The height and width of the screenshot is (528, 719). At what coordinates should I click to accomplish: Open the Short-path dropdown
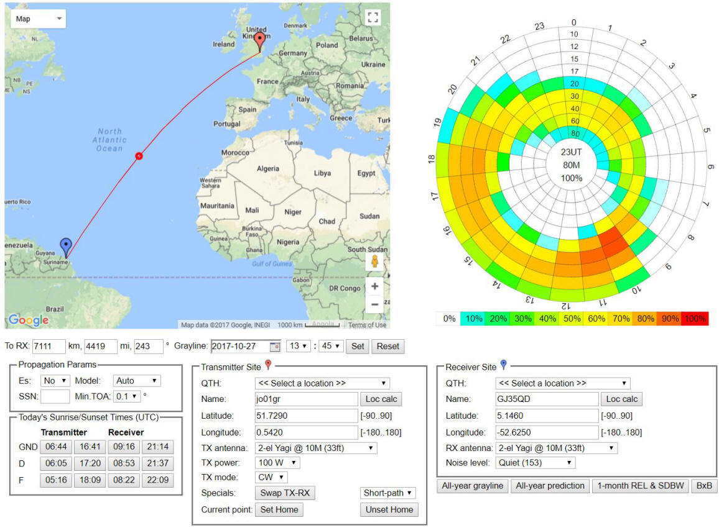tap(388, 493)
